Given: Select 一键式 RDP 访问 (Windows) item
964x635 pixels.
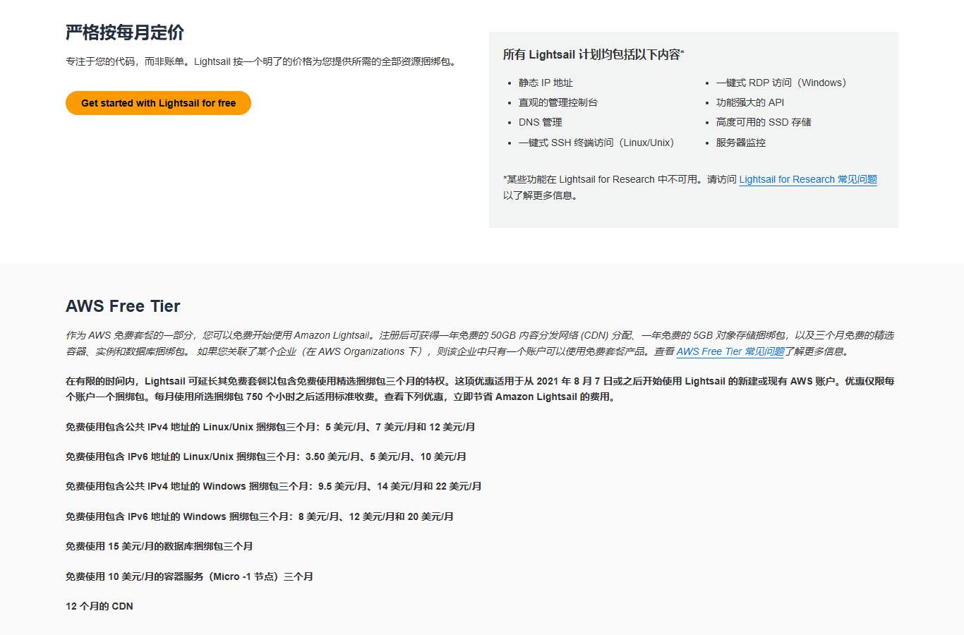Looking at the screenshot, I should tap(783, 83).
